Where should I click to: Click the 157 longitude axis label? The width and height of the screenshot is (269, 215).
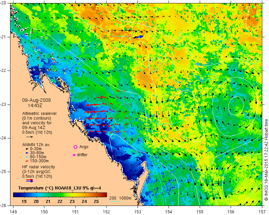click(x=262, y=212)
